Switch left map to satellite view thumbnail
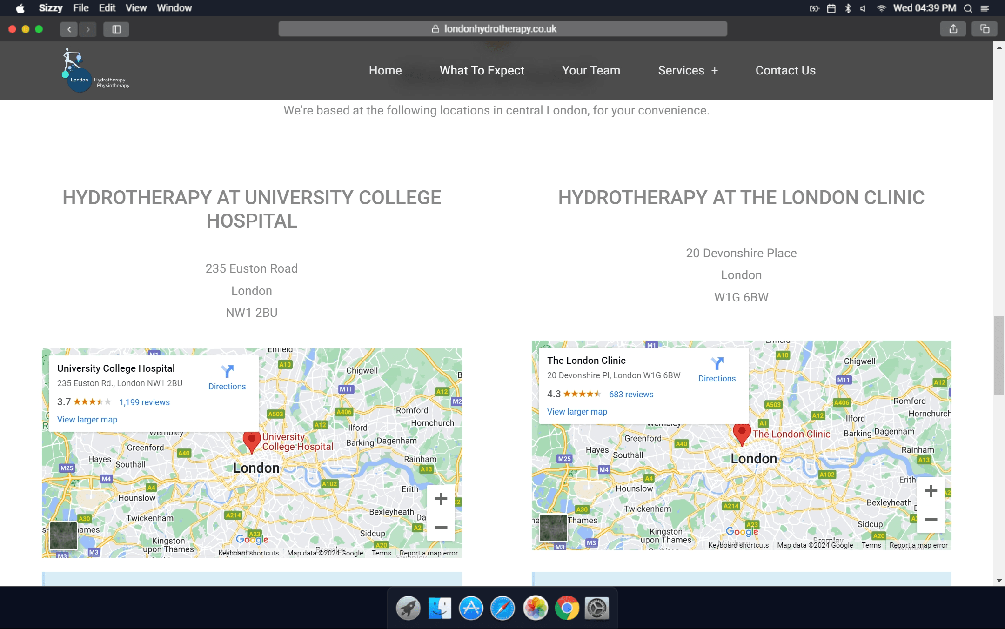 64,535
